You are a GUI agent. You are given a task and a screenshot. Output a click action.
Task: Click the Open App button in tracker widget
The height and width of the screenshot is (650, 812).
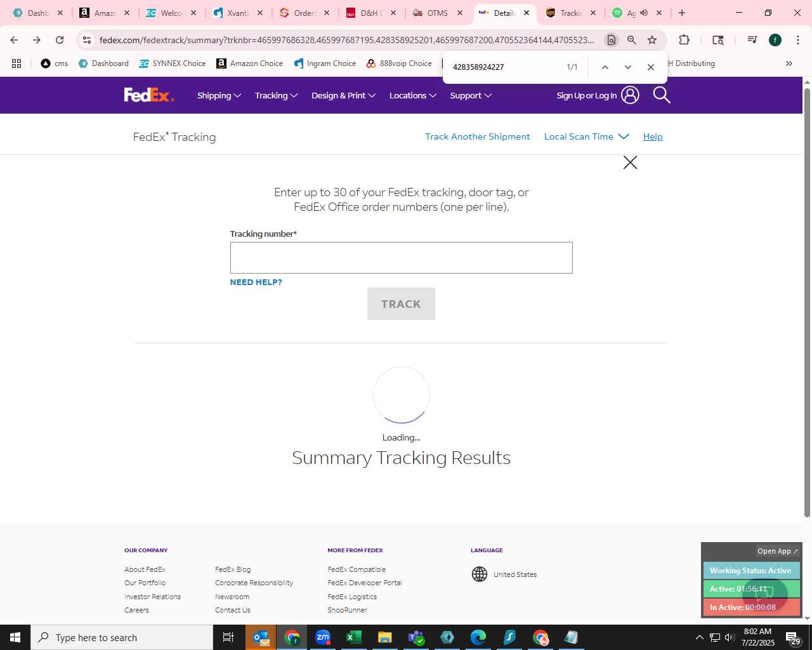(778, 551)
